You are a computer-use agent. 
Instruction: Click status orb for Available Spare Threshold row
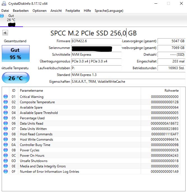tap(6, 113)
